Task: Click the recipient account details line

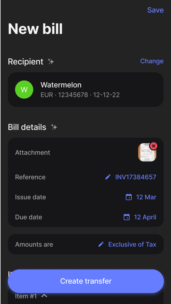Action: (80, 95)
